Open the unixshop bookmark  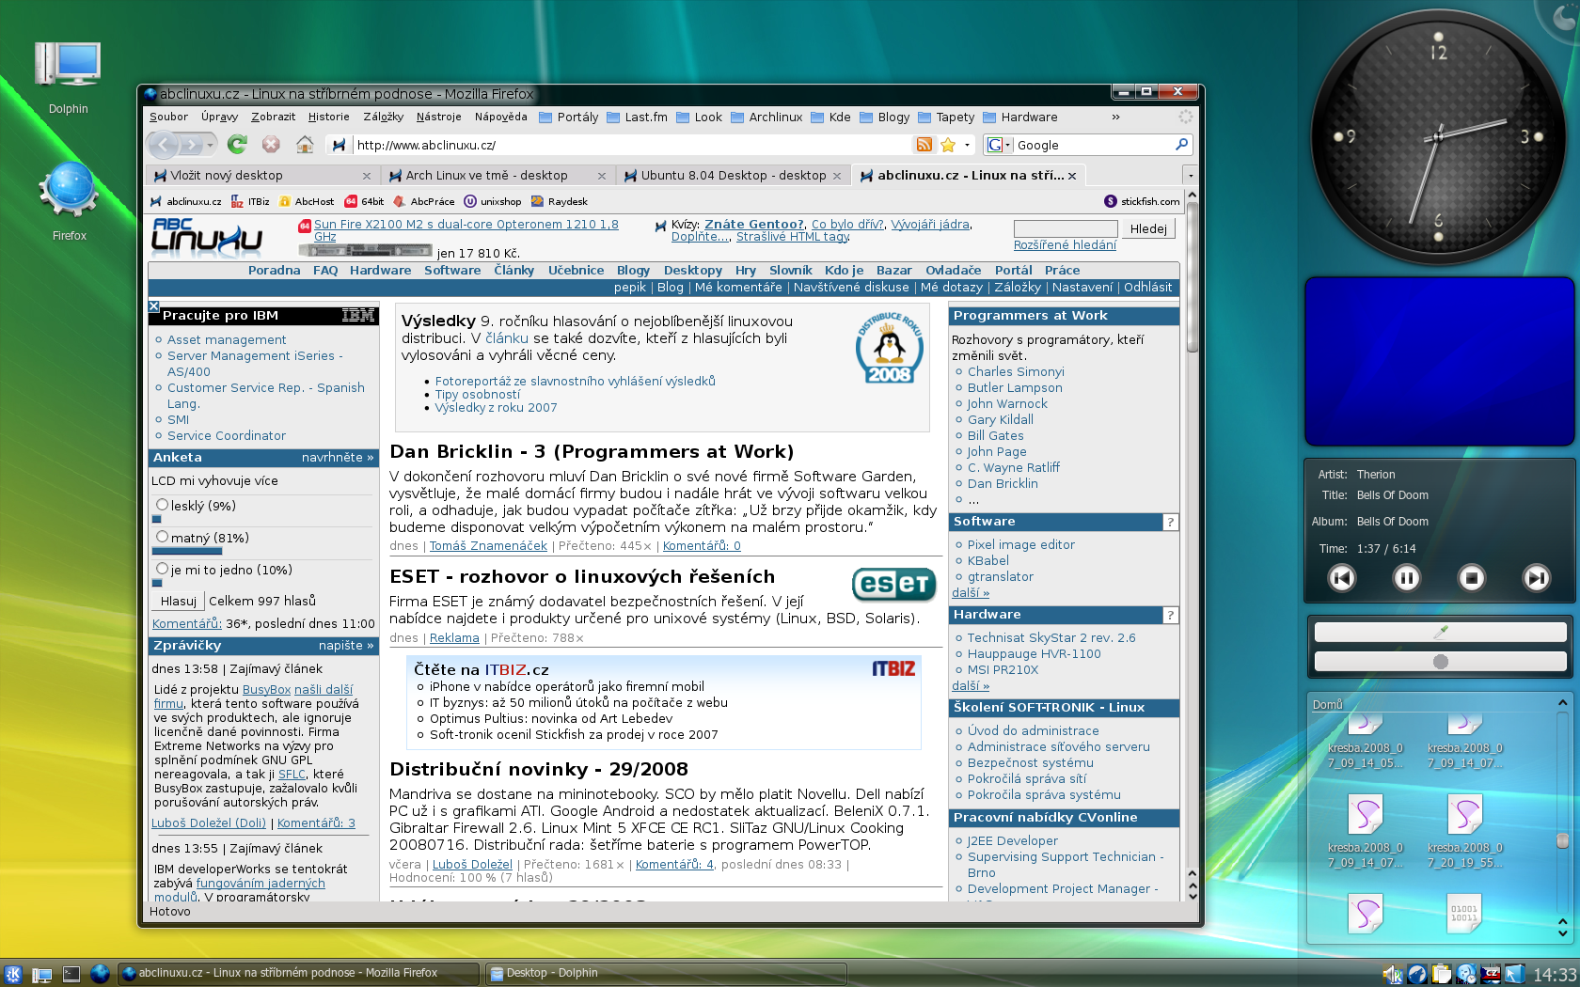(492, 201)
